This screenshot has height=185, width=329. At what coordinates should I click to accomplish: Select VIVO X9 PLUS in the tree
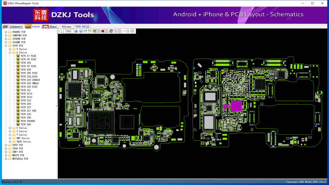(x=28, y=66)
